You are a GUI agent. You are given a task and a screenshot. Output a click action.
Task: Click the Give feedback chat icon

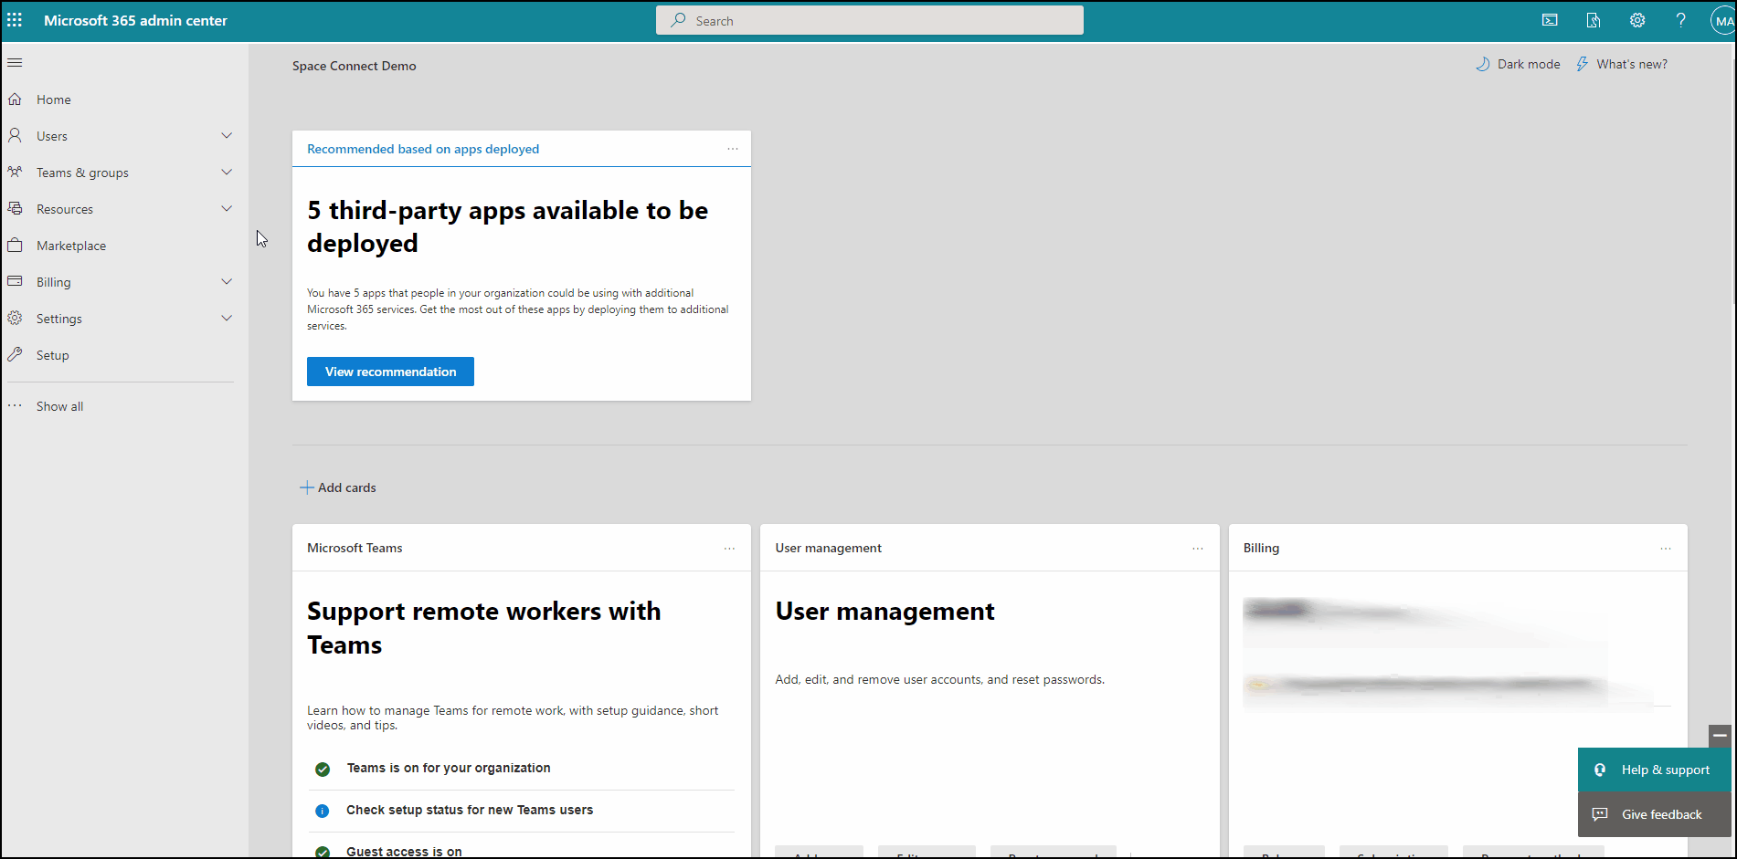click(x=1600, y=814)
